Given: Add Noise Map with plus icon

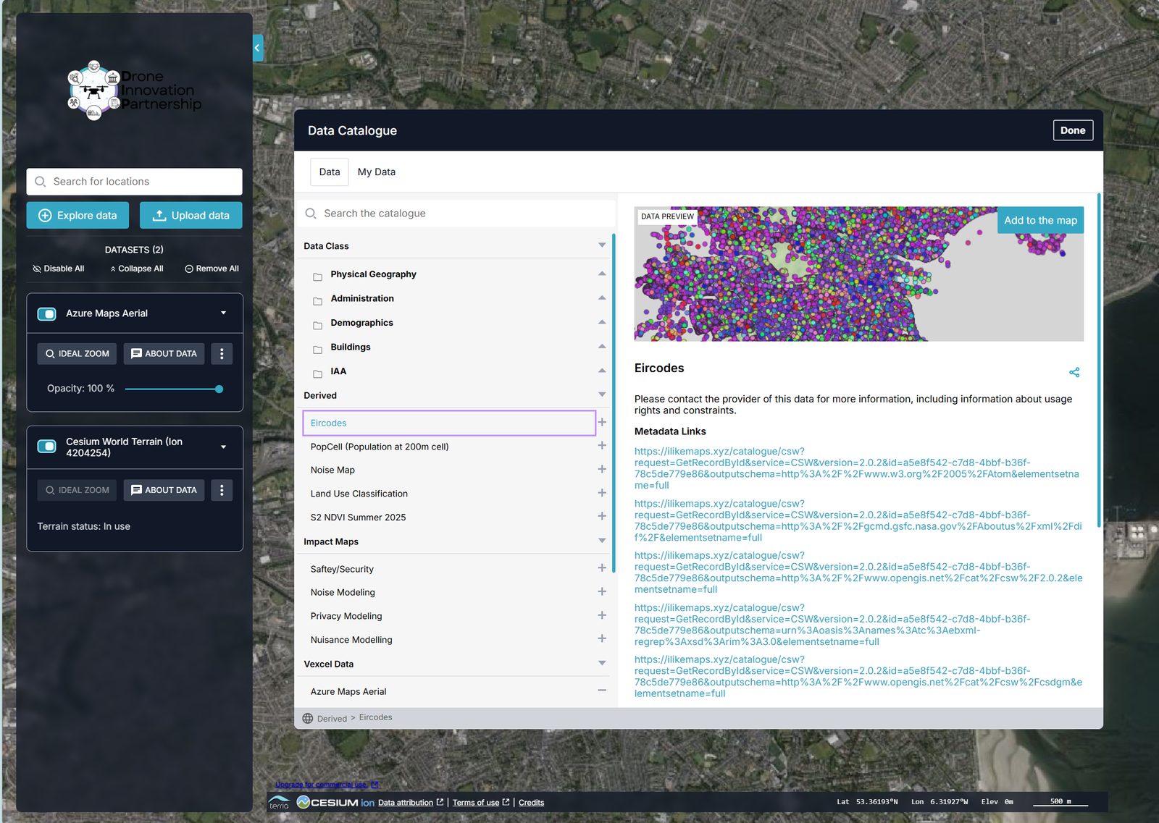Looking at the screenshot, I should pyautogui.click(x=602, y=469).
